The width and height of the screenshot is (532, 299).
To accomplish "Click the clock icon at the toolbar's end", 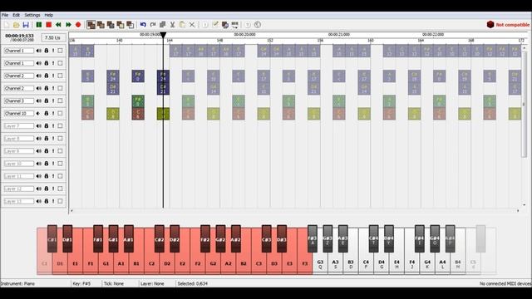I will click(258, 25).
